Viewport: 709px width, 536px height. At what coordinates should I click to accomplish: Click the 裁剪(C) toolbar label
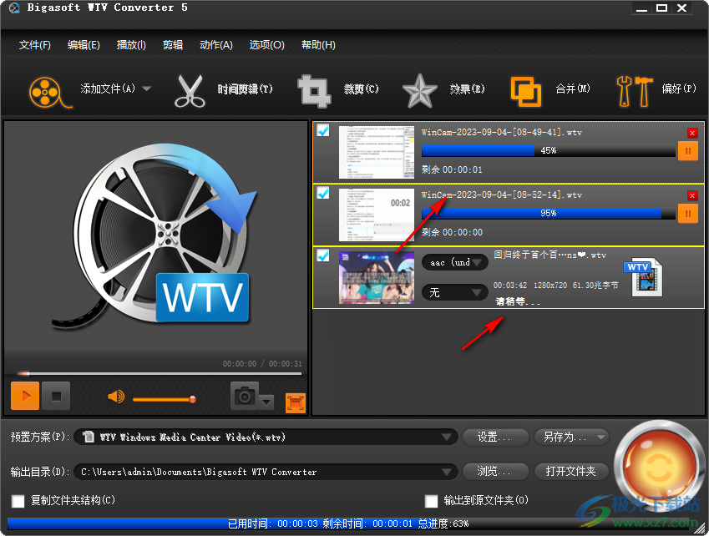click(361, 89)
